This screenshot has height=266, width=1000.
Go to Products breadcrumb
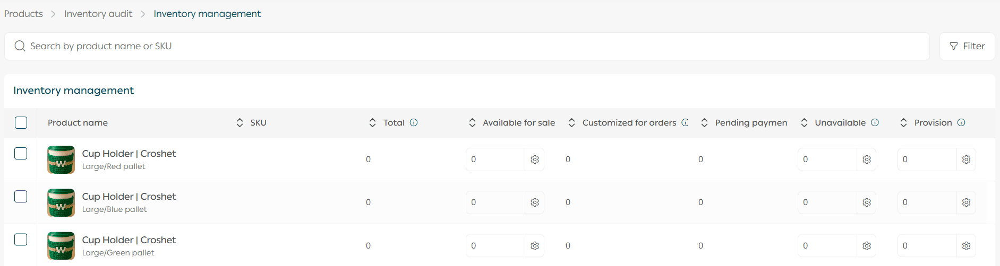click(x=23, y=14)
